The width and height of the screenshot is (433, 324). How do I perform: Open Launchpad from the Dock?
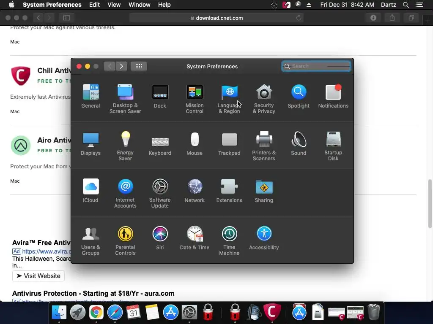coord(78,312)
